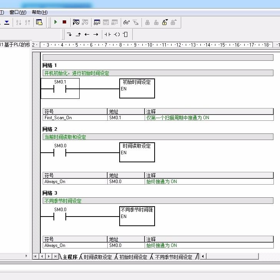This screenshot has height=280, width=280.
Task: Switch to the 初始时间设定 tab
Action: 133,257
